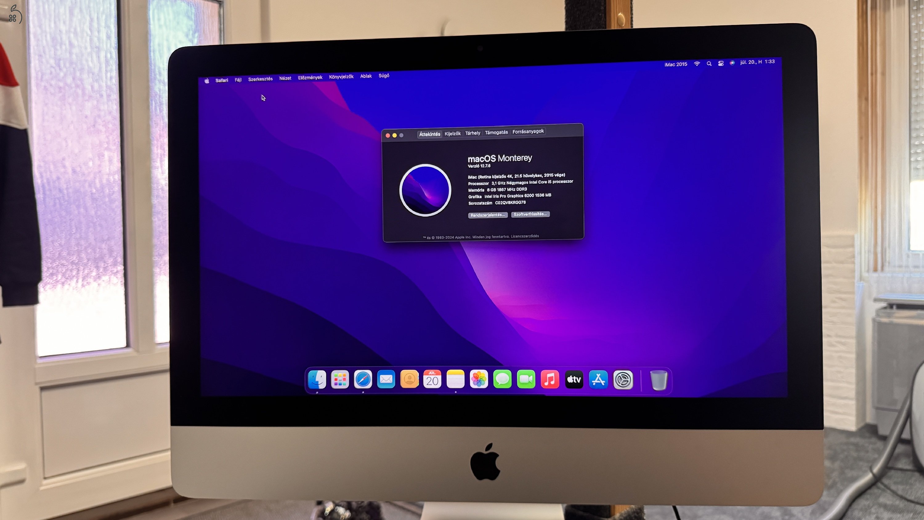Click the iMac 2015 user name

tap(675, 65)
